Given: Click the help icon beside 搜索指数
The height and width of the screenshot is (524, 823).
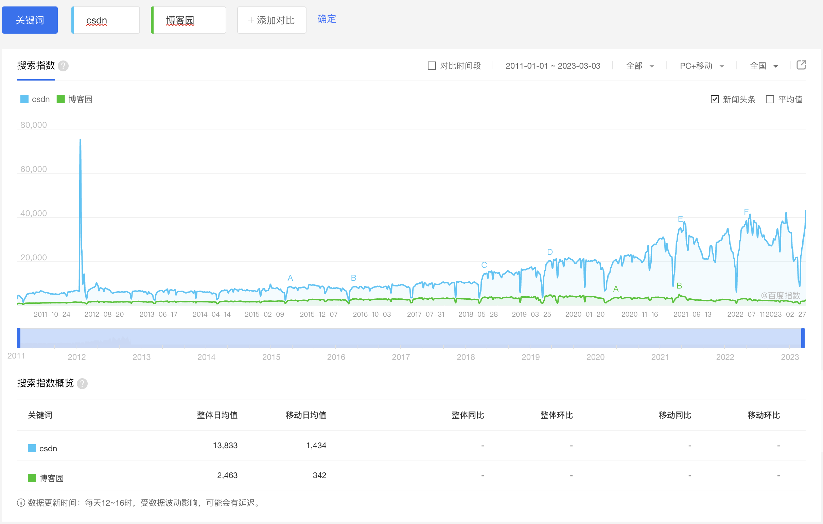Looking at the screenshot, I should [63, 66].
